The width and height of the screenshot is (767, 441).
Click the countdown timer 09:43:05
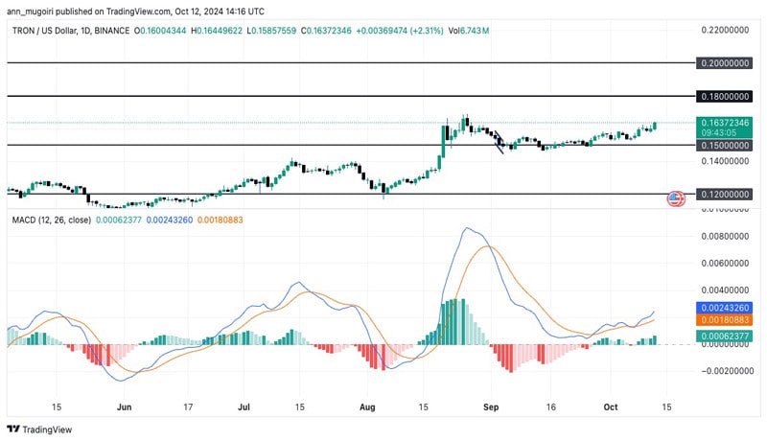click(x=718, y=132)
